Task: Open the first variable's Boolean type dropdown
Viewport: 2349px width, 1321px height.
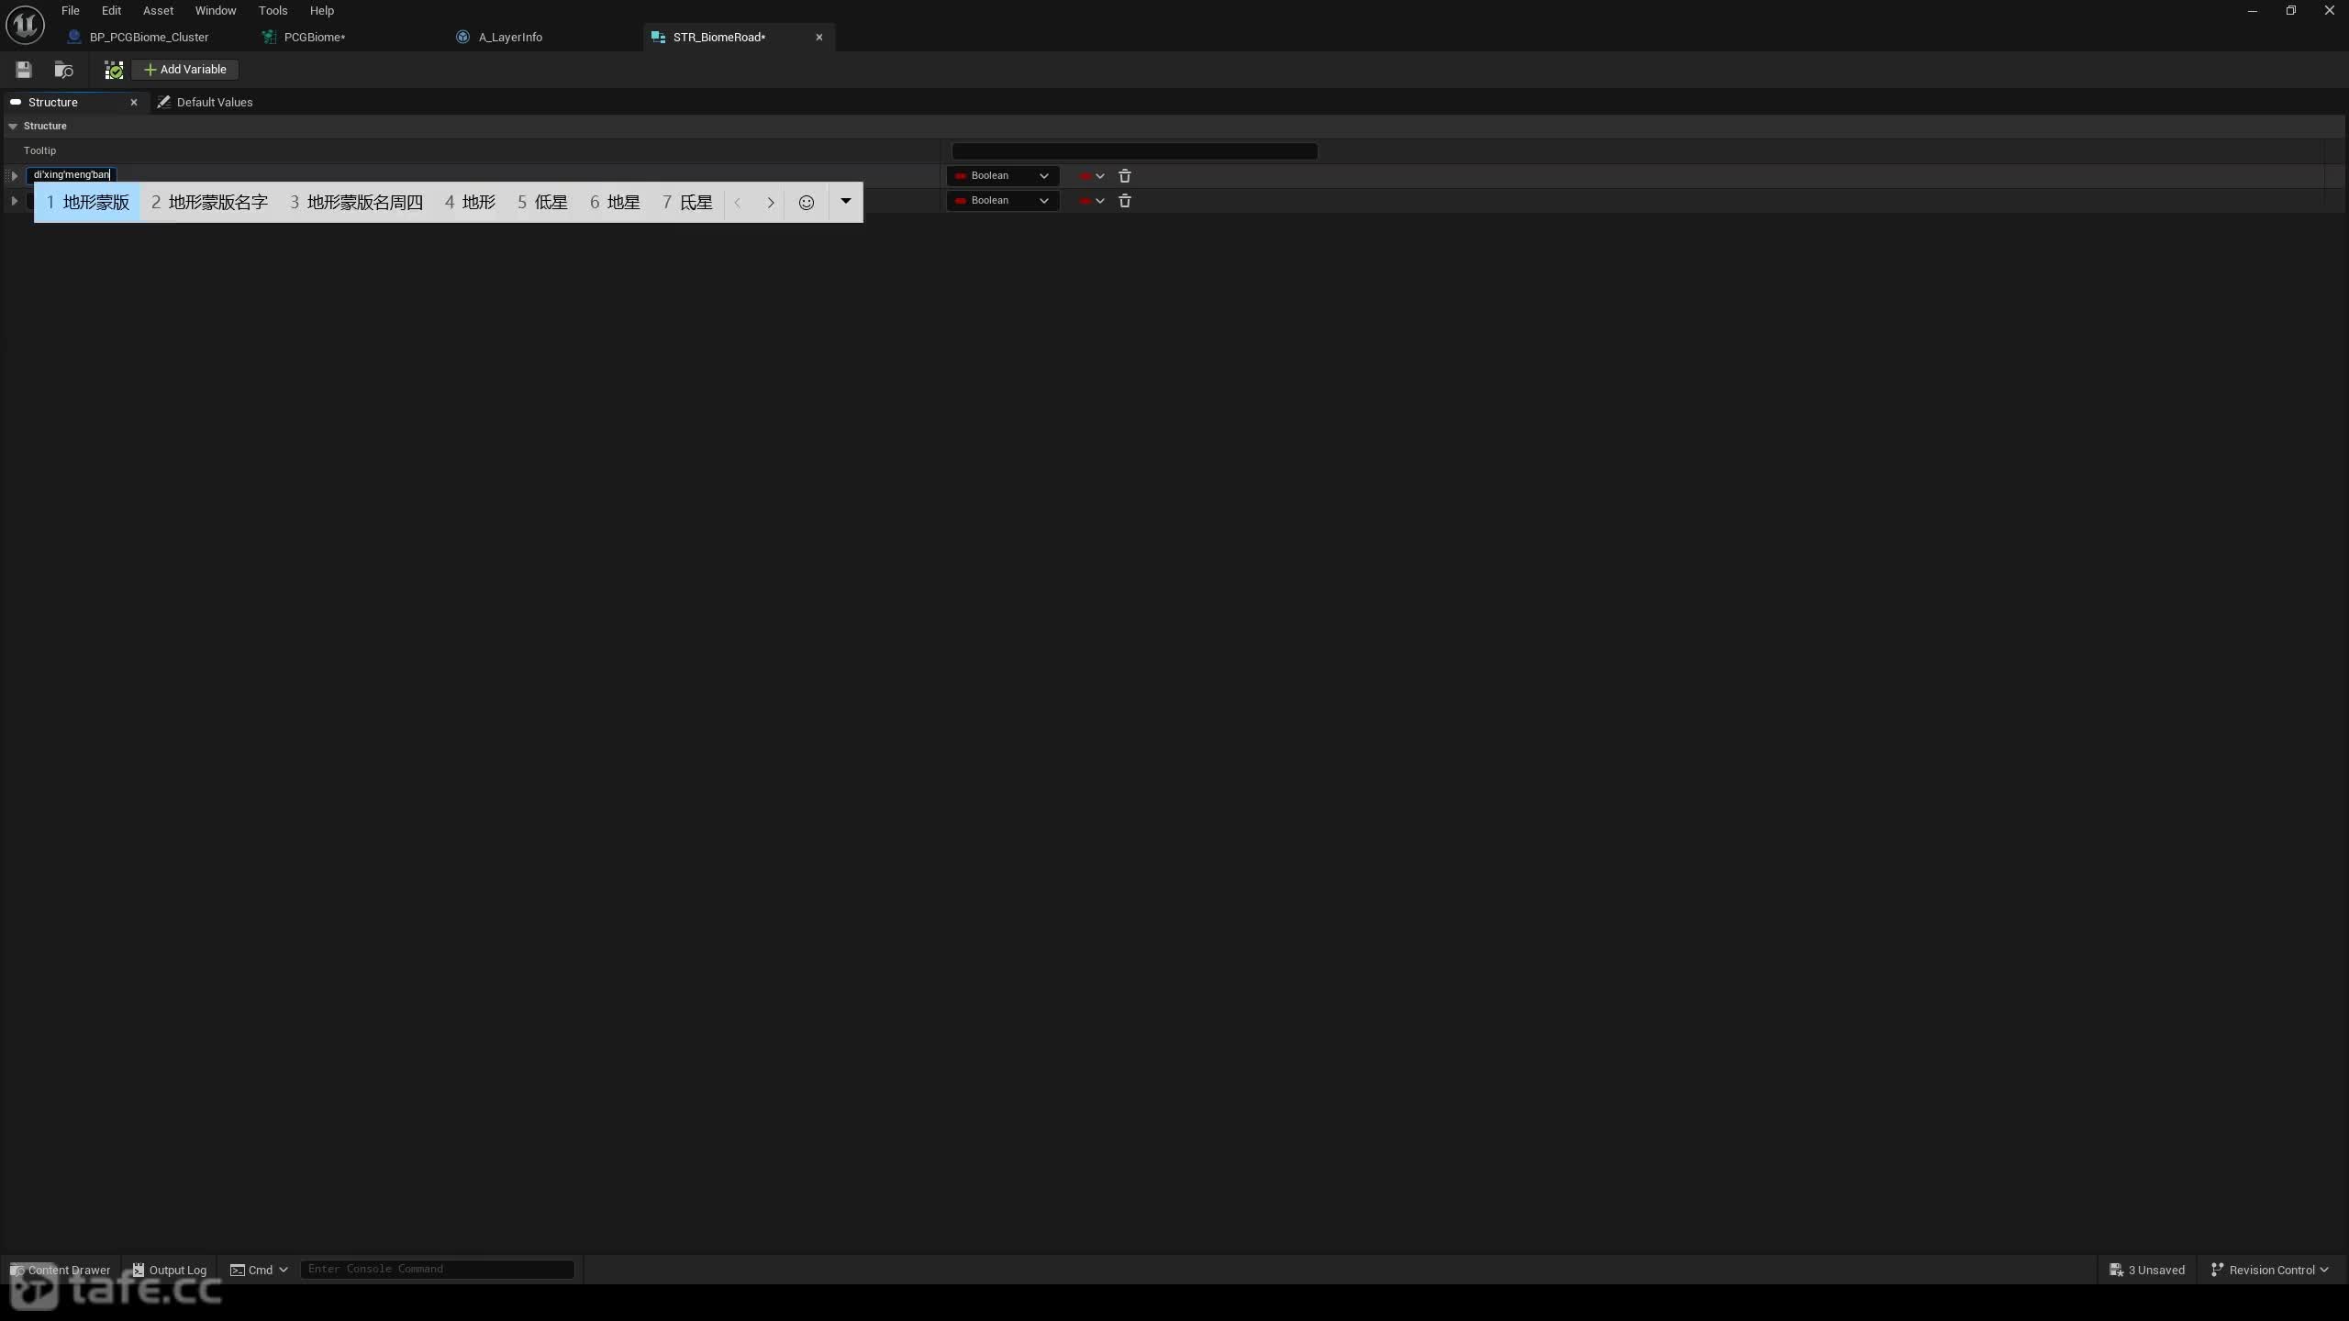Action: coord(1003,176)
